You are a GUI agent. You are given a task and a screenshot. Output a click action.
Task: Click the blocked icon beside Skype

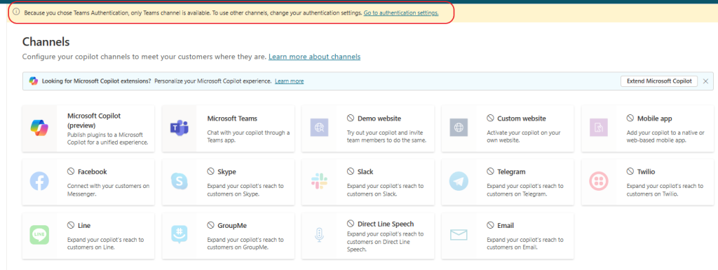[x=210, y=172]
